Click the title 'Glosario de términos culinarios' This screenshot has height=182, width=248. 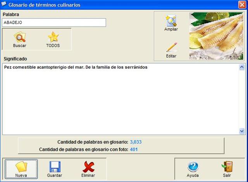(x=45, y=5)
